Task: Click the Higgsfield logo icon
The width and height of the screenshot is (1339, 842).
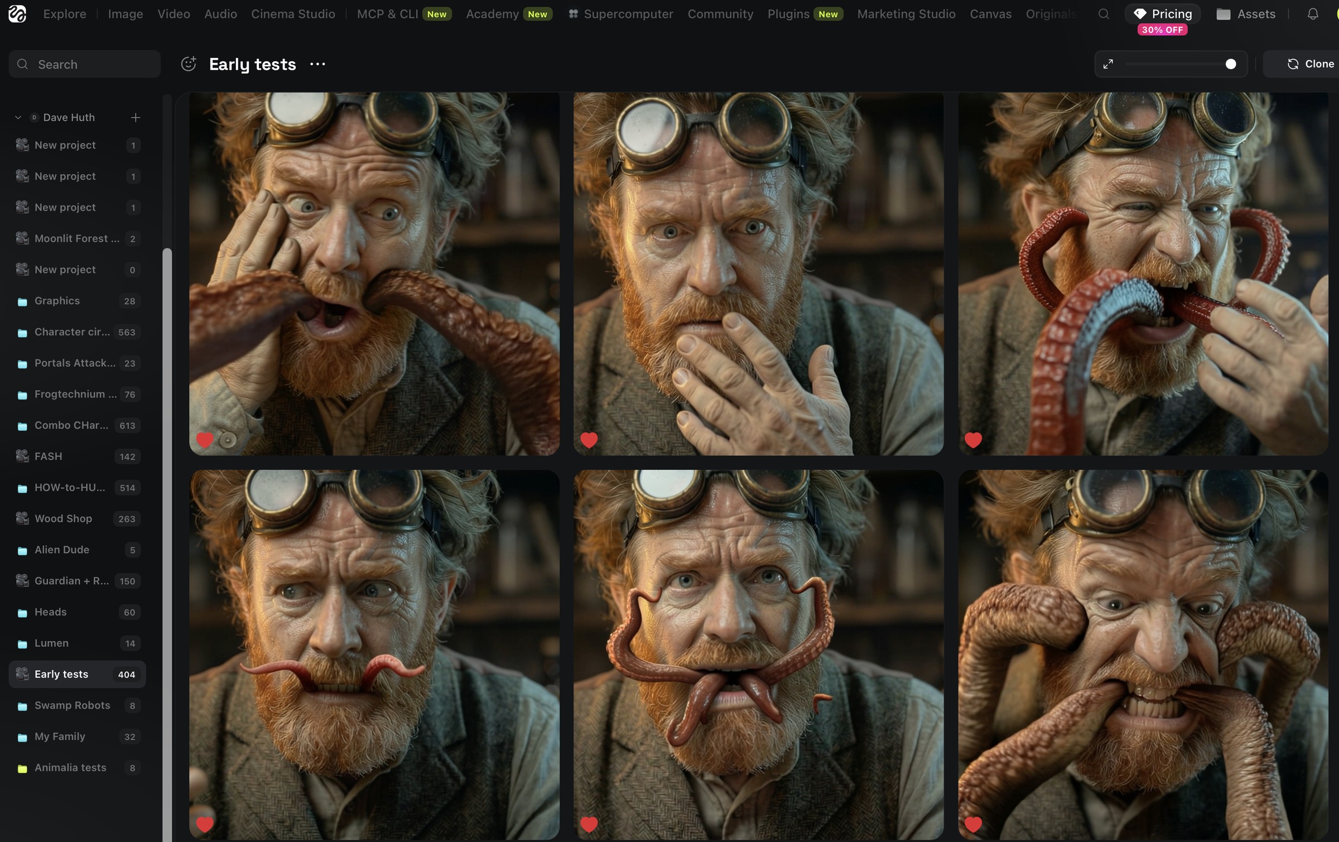Action: click(17, 14)
